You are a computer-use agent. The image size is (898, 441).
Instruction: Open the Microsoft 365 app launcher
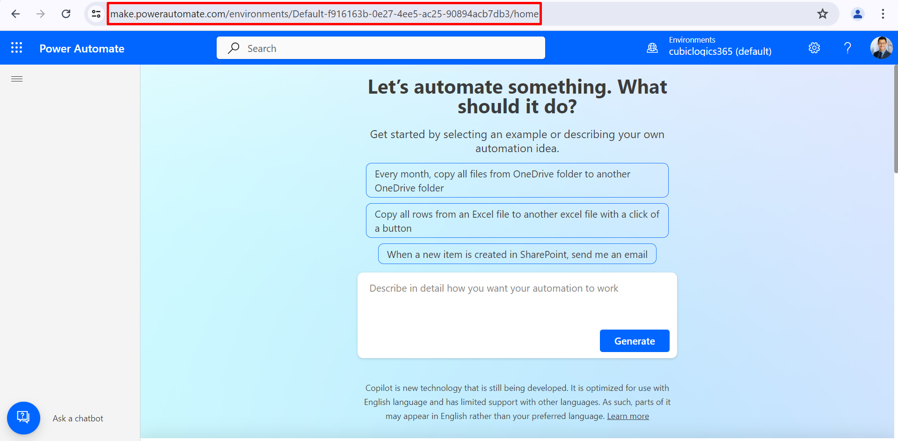click(17, 48)
